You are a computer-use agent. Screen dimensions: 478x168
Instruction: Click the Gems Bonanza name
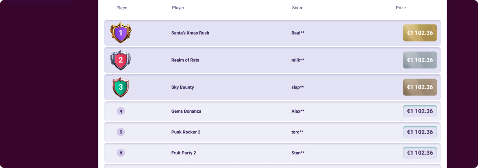click(186, 111)
